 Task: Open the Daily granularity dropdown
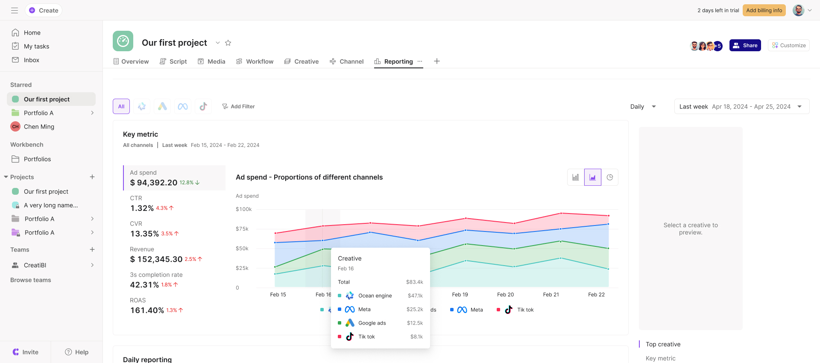pyautogui.click(x=643, y=106)
